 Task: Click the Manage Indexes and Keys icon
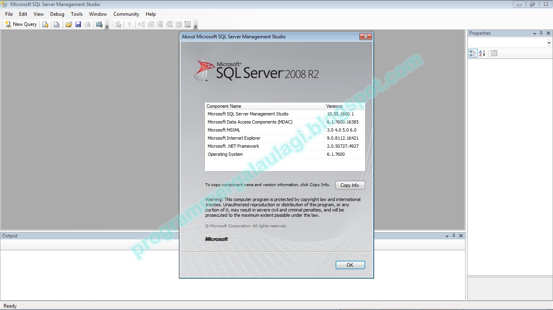click(x=151, y=24)
